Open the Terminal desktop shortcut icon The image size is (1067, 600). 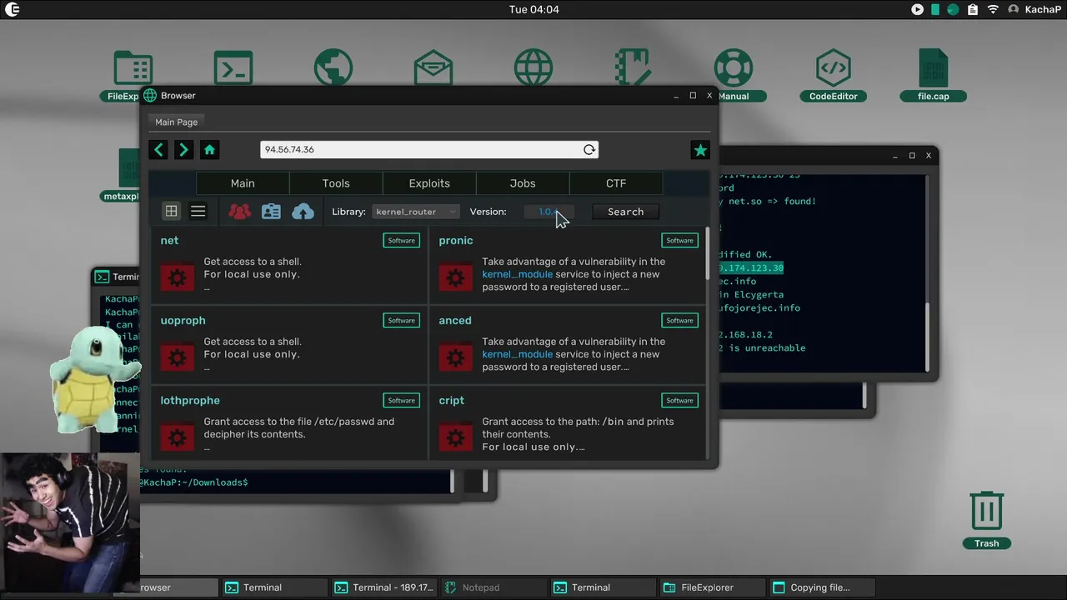tap(233, 68)
